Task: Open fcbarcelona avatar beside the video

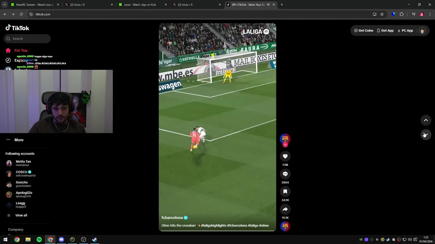Action: [285, 139]
